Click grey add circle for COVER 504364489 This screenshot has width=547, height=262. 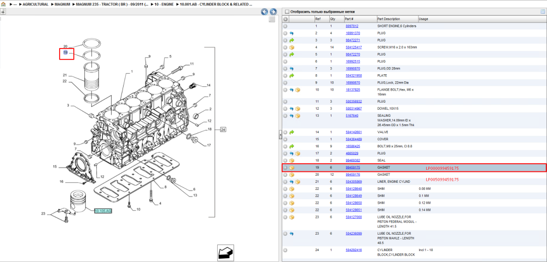coord(286,139)
